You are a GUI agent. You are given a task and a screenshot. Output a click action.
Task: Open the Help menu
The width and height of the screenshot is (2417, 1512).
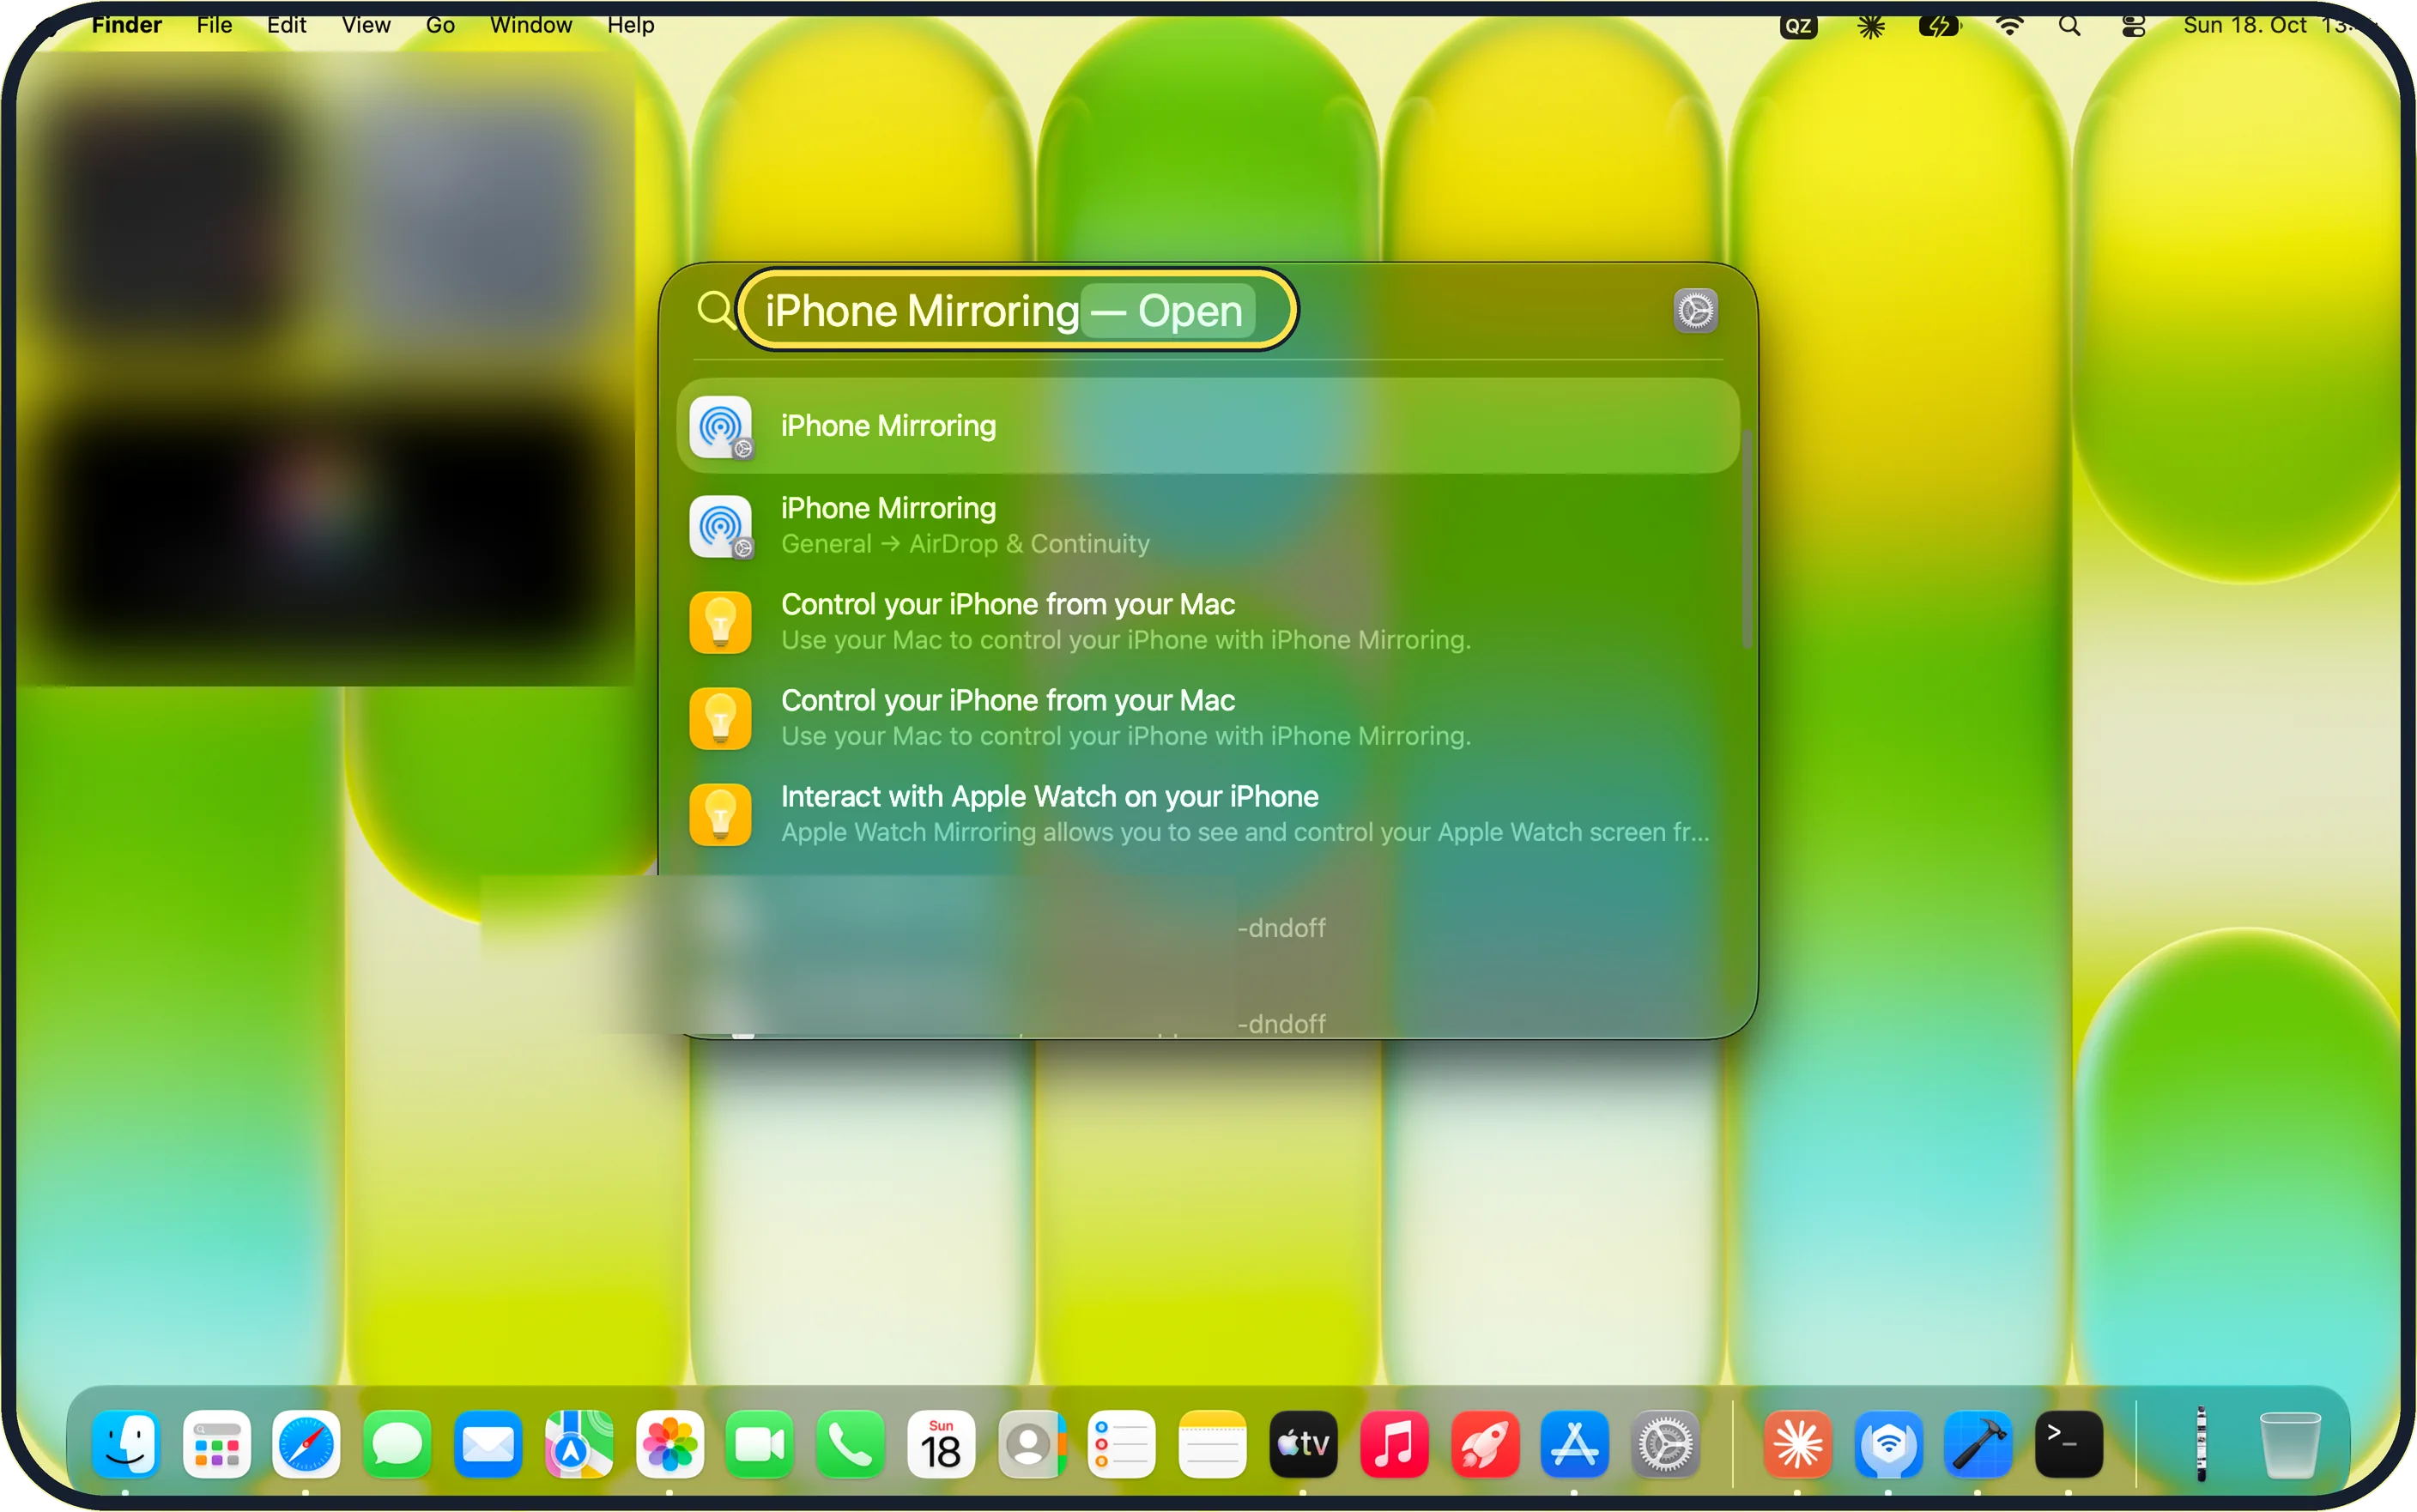coord(630,25)
